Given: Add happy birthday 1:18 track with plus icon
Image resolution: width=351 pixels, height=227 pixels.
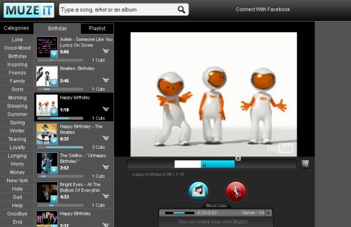Looking at the screenshot, I should click(x=54, y=112).
